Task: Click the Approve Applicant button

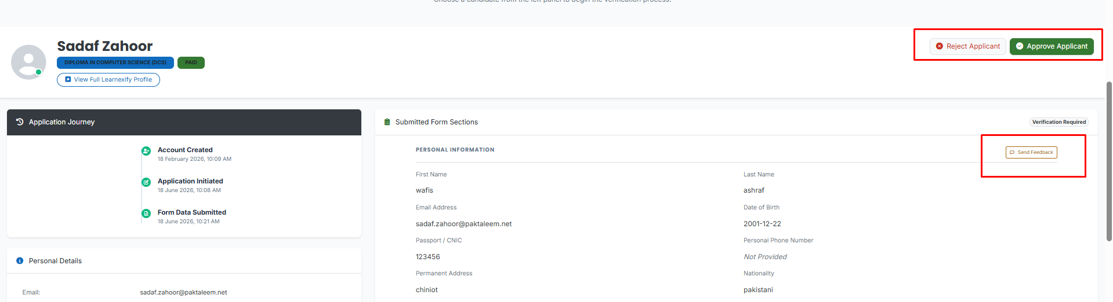Action: [x=1052, y=46]
